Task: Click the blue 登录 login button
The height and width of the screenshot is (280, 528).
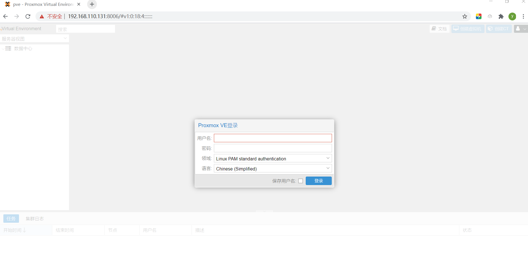Action: pyautogui.click(x=319, y=181)
